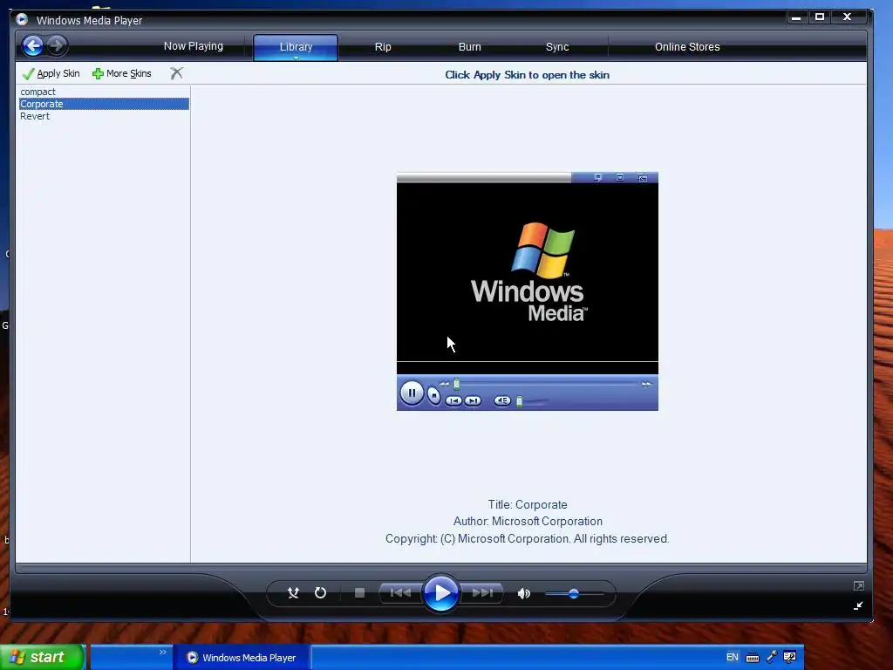Image resolution: width=893 pixels, height=670 pixels.
Task: Skip to the previous track
Action: click(x=400, y=593)
